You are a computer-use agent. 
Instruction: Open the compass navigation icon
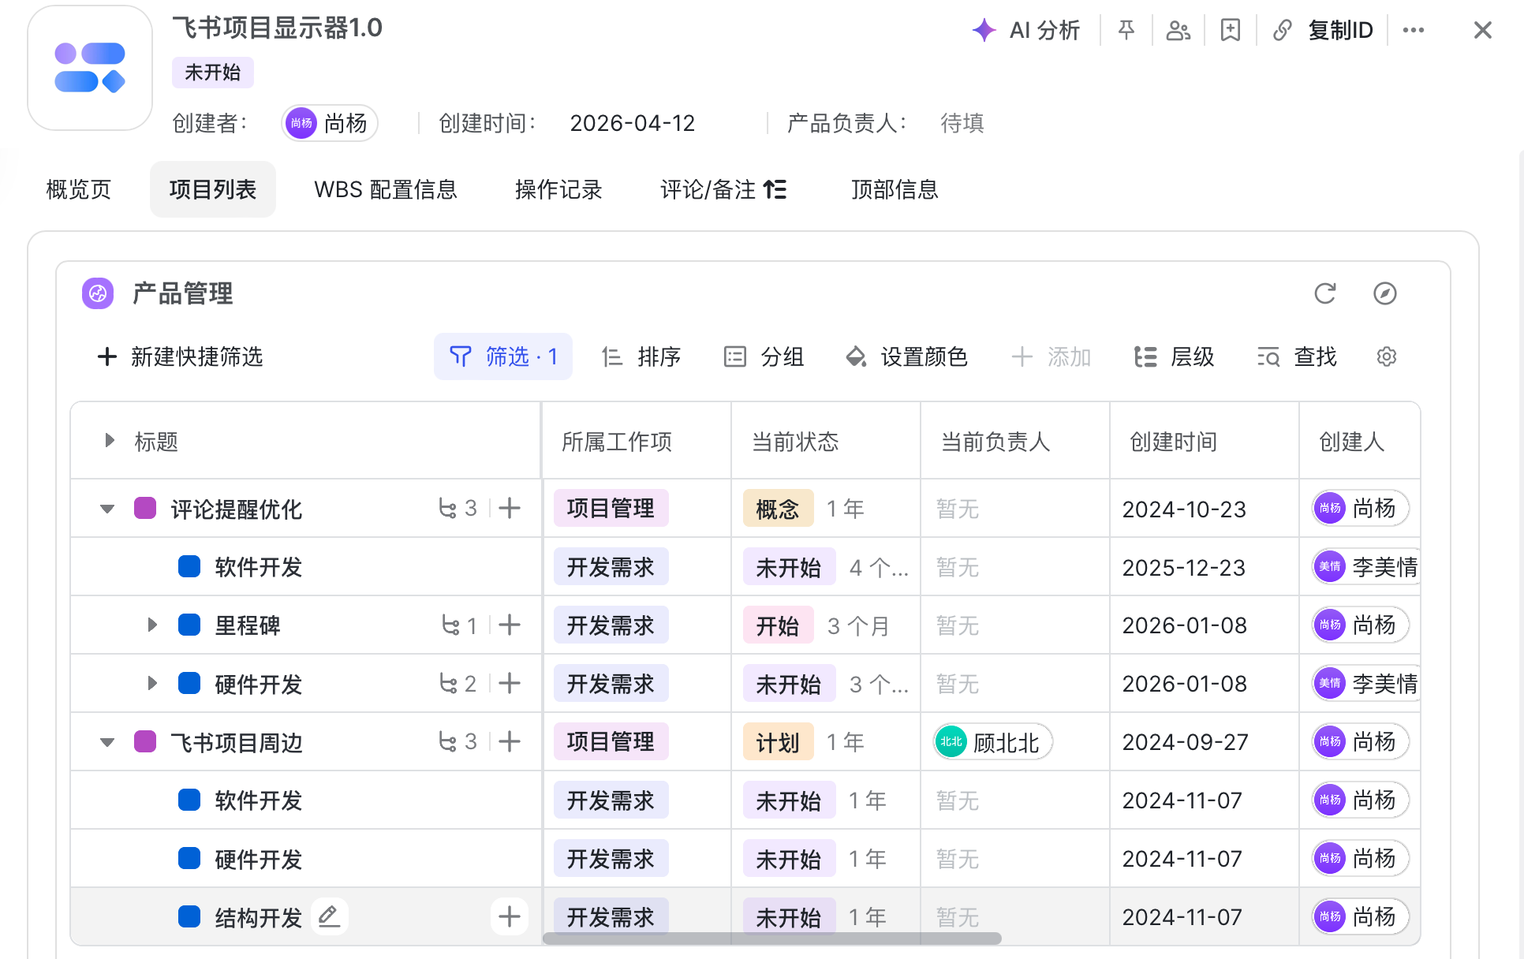coord(1385,293)
